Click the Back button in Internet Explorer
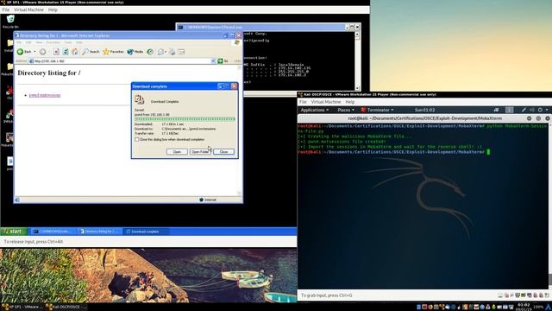The image size is (552, 311). tap(24, 52)
